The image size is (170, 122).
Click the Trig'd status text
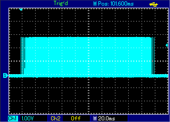click(x=61, y=3)
